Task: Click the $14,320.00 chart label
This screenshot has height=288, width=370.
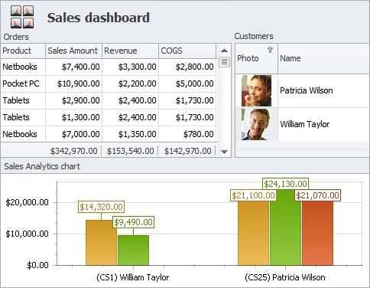Action: coord(101,207)
